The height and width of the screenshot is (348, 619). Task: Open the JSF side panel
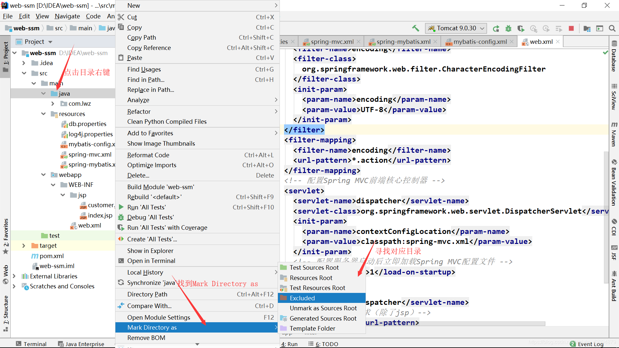(x=614, y=252)
